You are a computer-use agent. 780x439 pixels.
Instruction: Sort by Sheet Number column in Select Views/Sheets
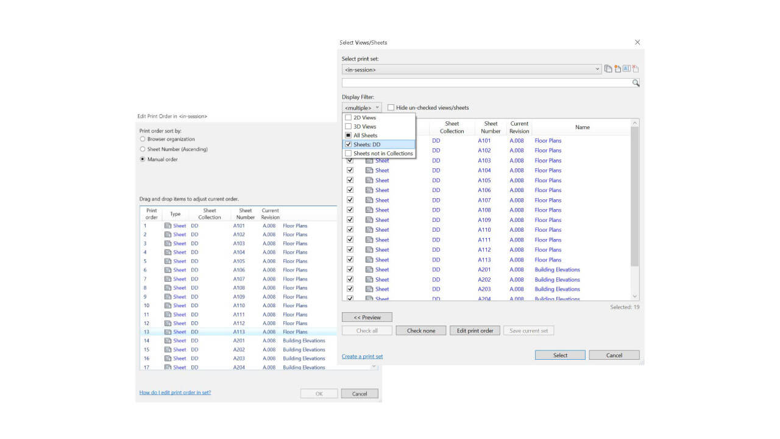(x=491, y=127)
